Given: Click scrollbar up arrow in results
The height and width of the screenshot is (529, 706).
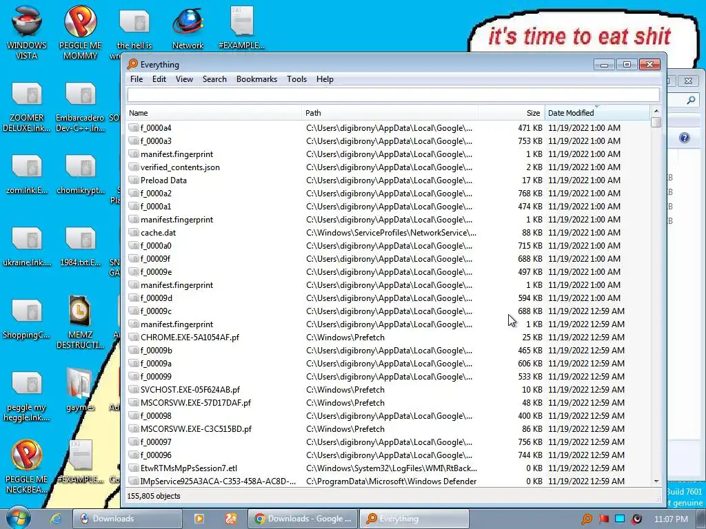Looking at the screenshot, I should pos(656,111).
